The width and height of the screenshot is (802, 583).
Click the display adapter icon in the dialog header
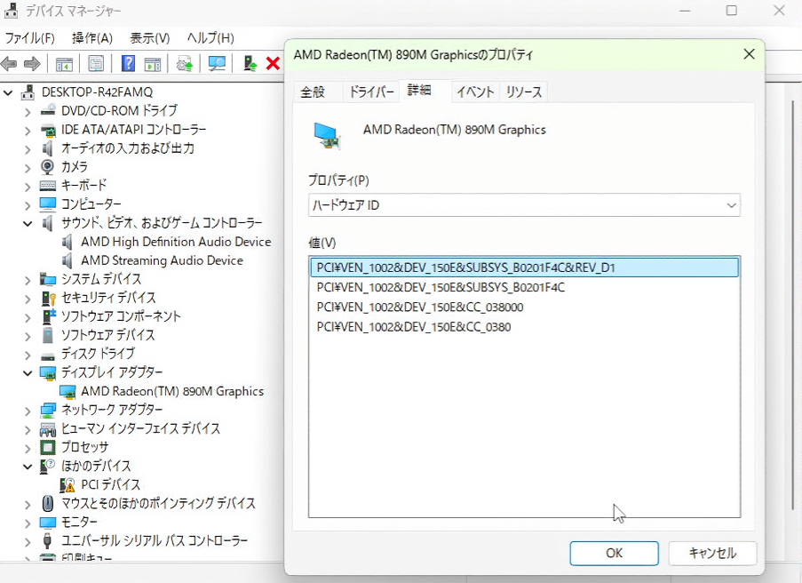point(327,135)
